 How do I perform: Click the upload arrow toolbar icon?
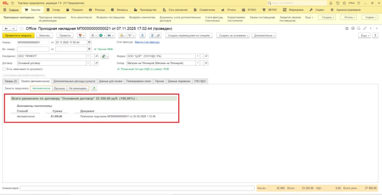(x=143, y=35)
